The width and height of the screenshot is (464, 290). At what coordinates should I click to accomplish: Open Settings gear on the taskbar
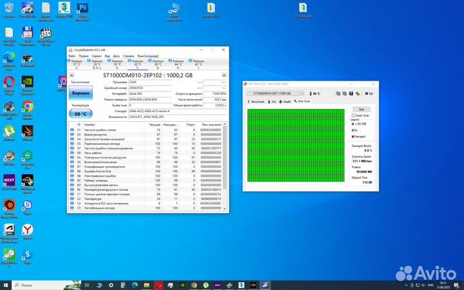[111, 285]
